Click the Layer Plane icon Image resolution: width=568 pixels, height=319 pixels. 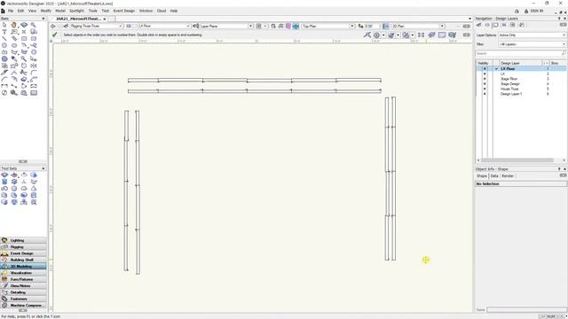(195, 26)
